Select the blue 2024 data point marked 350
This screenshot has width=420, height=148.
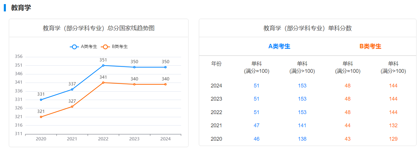point(166,67)
